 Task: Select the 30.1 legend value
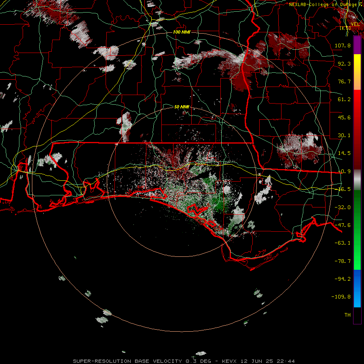[x=344, y=135]
